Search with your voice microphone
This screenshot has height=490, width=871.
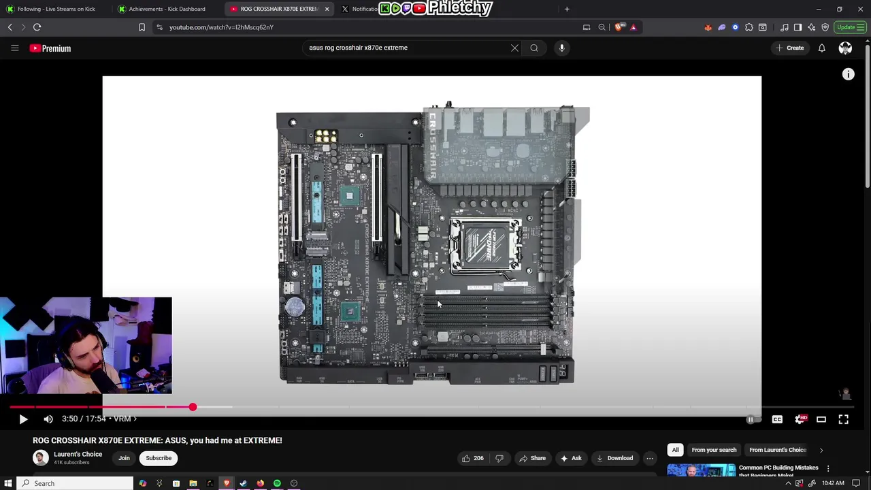561,48
